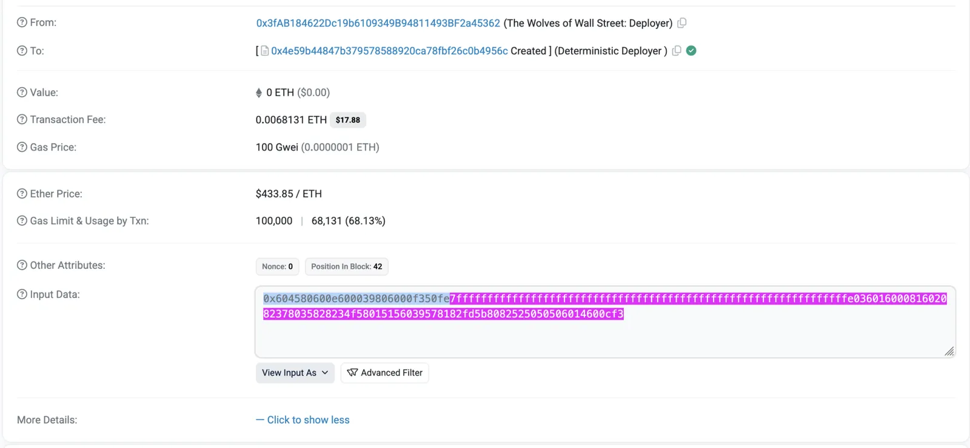Copy the From address icon
This screenshot has height=448, width=970.
click(682, 23)
